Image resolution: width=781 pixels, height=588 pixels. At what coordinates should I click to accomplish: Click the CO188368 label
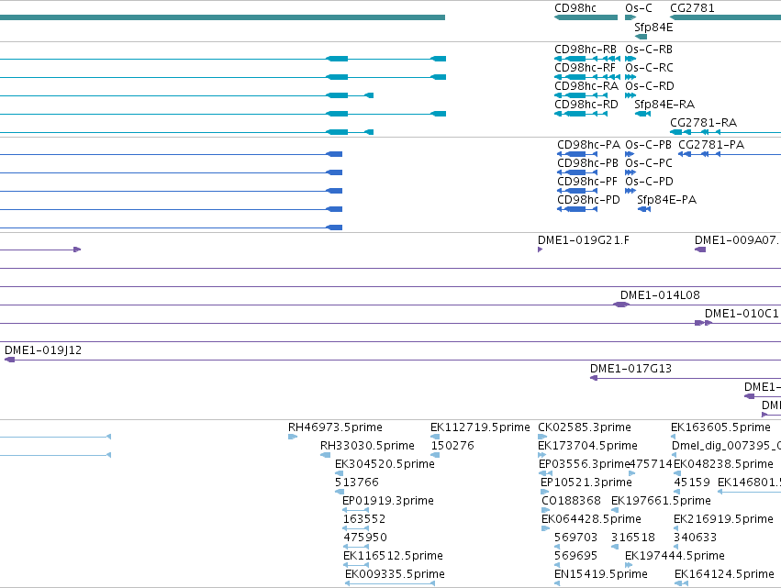click(x=572, y=501)
